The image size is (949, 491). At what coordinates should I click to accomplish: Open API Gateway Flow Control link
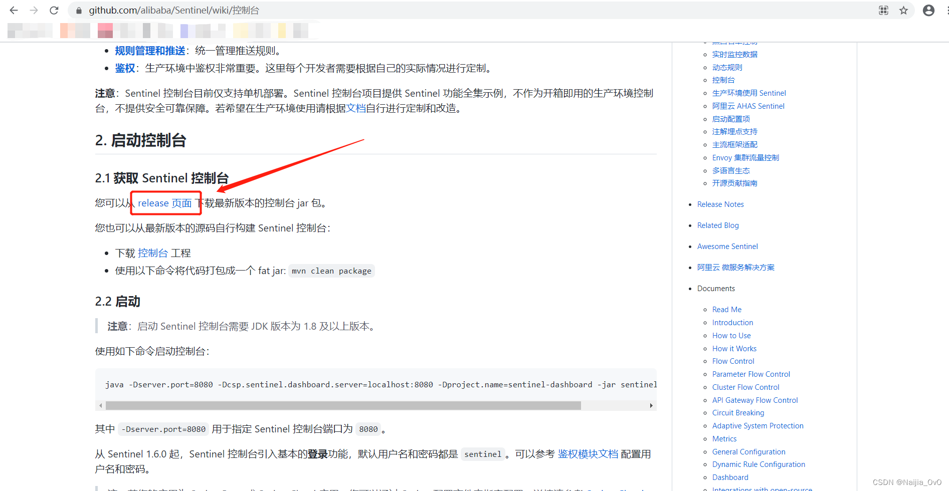tap(755, 400)
